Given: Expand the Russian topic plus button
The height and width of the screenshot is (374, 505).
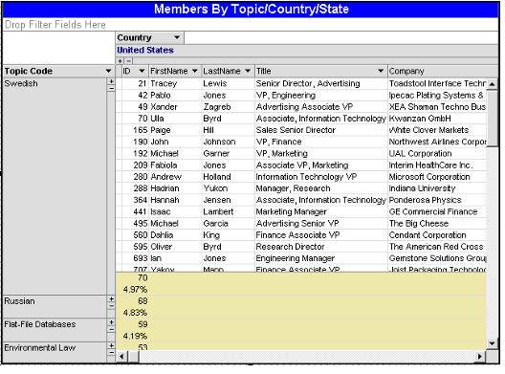Looking at the screenshot, I should coord(111,299).
